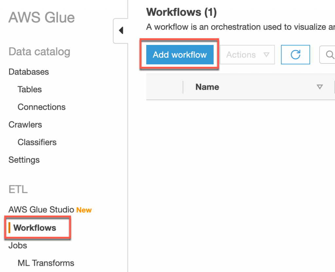The width and height of the screenshot is (335, 272).
Task: Open Connections under Databases
Action: coord(42,107)
